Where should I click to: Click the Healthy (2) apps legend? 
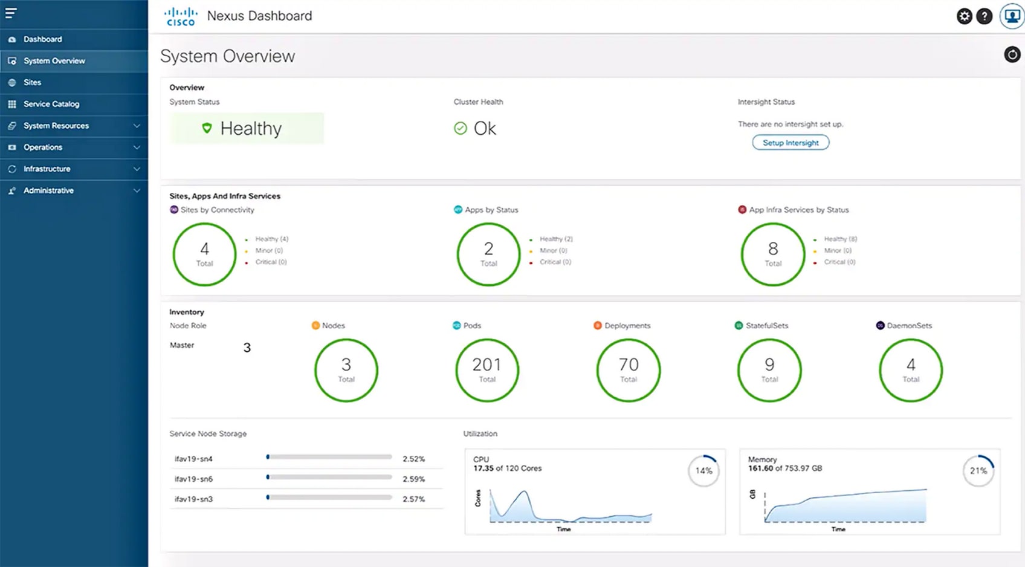[x=551, y=239]
